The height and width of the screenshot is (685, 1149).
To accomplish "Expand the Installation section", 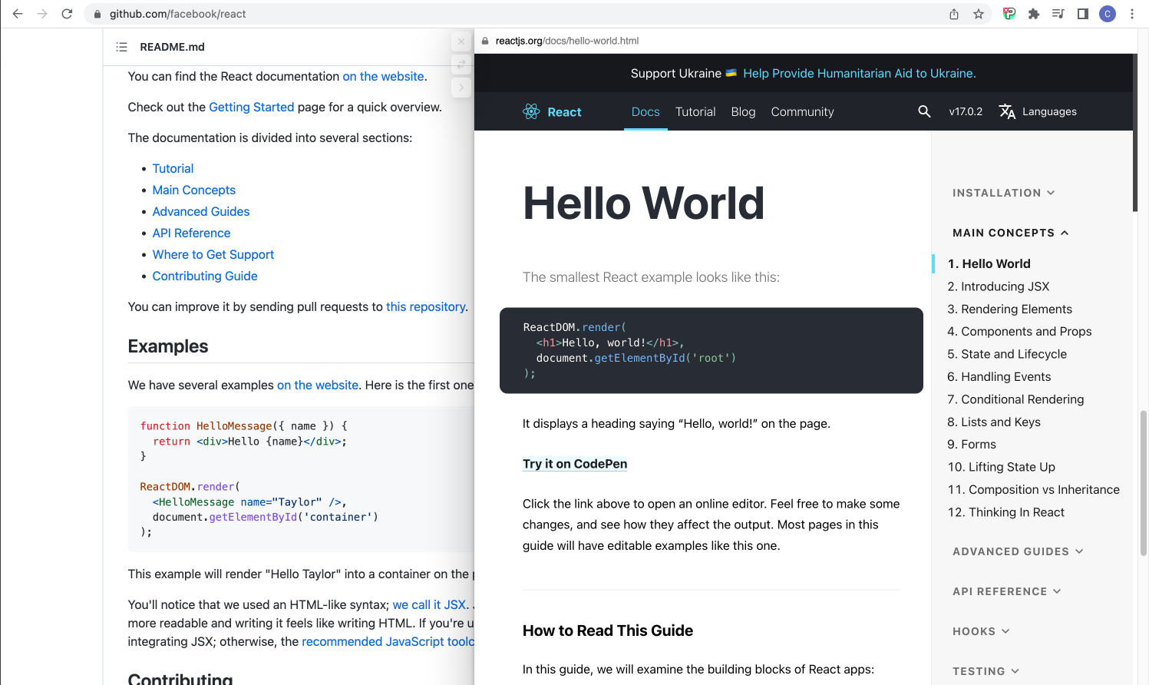I will [1004, 193].
